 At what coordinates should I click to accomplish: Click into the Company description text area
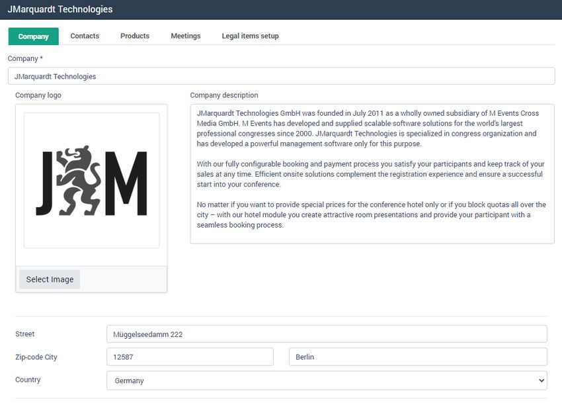(x=372, y=173)
